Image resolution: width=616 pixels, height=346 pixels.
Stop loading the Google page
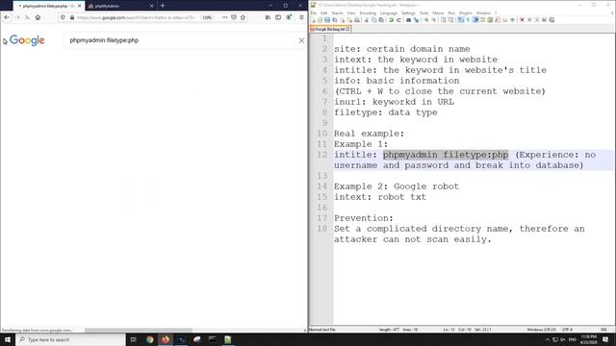pyautogui.click(x=27, y=17)
